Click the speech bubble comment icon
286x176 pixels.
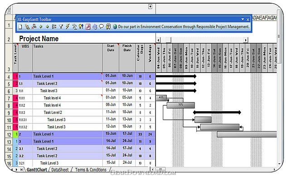[x=101, y=27]
